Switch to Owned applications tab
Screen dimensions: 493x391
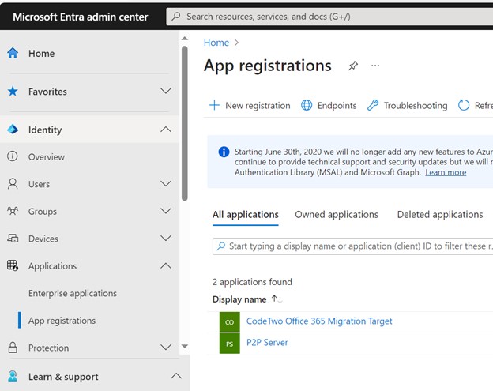(x=337, y=214)
